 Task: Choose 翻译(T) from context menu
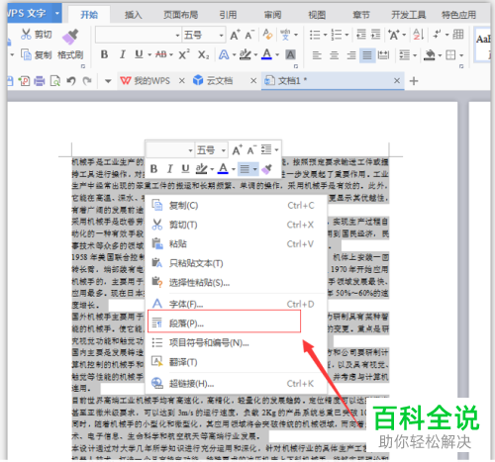[236, 362]
